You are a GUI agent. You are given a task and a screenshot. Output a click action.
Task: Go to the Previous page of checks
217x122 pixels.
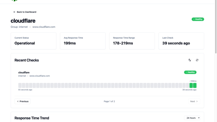coord(23,101)
